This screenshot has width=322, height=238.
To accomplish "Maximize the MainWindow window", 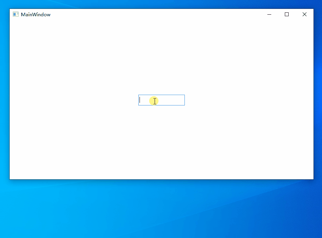I will (287, 14).
